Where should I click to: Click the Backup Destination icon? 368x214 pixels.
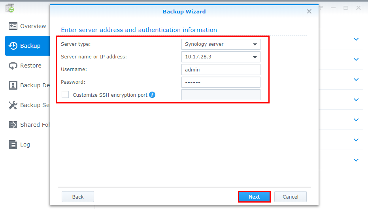click(13, 85)
